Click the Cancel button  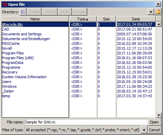154,130
